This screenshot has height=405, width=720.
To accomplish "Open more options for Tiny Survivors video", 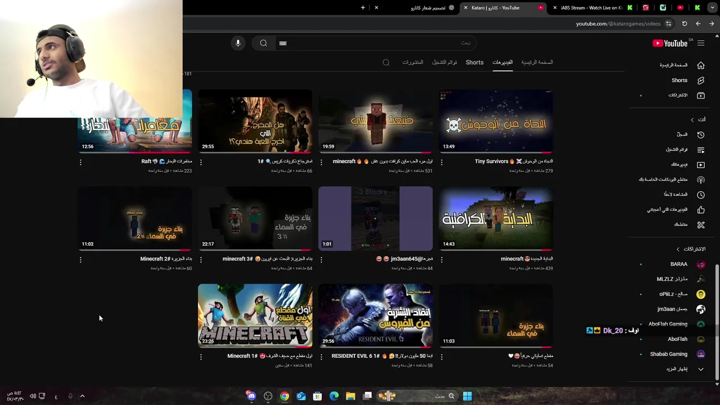I will pos(442,162).
